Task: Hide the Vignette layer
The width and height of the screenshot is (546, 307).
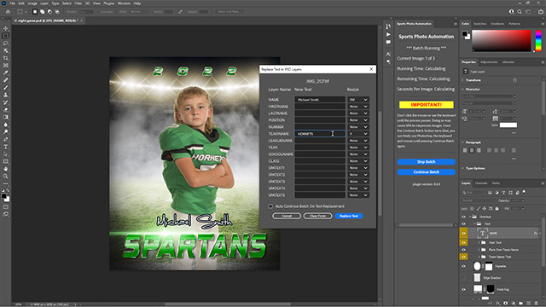Action: pyautogui.click(x=463, y=266)
